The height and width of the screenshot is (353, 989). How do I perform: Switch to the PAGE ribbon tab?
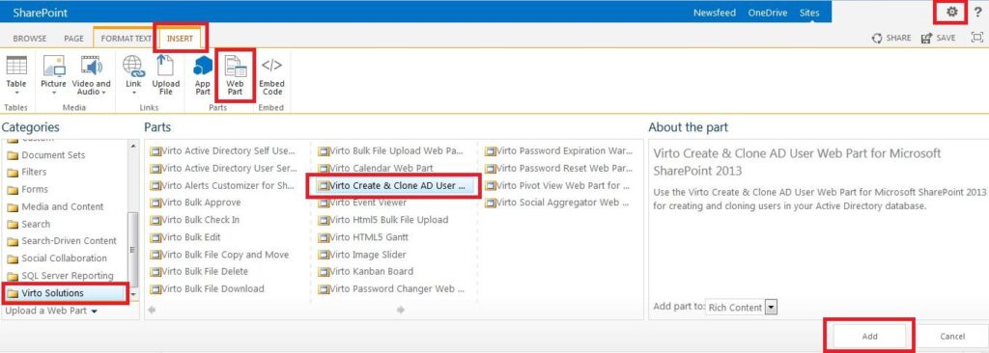click(73, 39)
